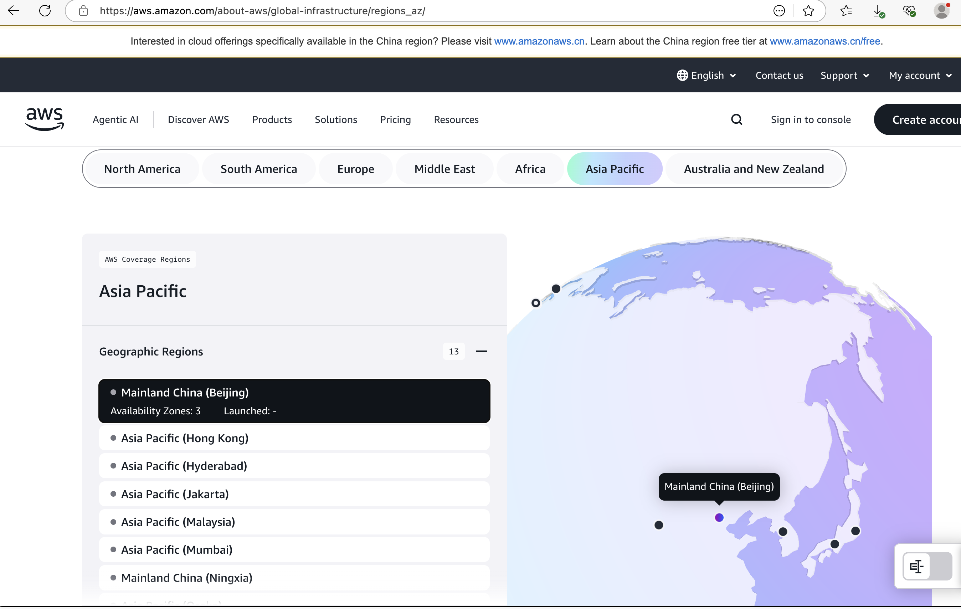Select Asia Pacific (Hong Kong) region
The width and height of the screenshot is (961, 609).
pos(294,438)
